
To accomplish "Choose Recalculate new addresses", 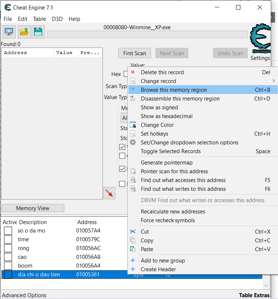I will coord(203,211).
